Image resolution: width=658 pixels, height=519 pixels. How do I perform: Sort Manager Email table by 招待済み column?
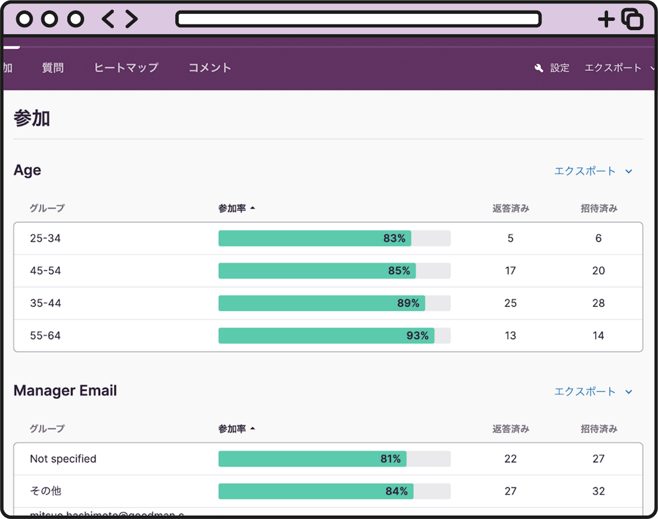pyautogui.click(x=598, y=429)
